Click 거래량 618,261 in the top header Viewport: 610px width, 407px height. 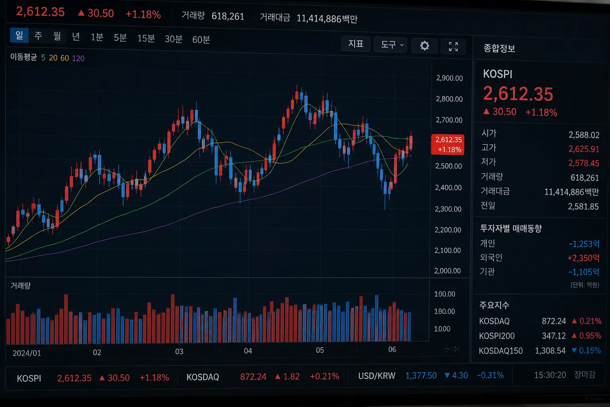click(212, 16)
